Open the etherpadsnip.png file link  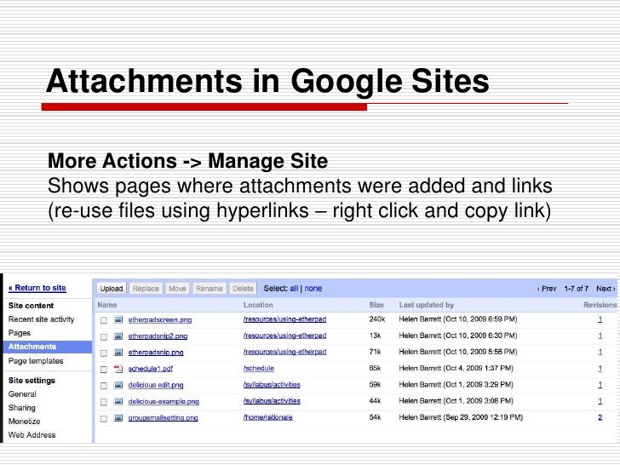click(x=156, y=353)
